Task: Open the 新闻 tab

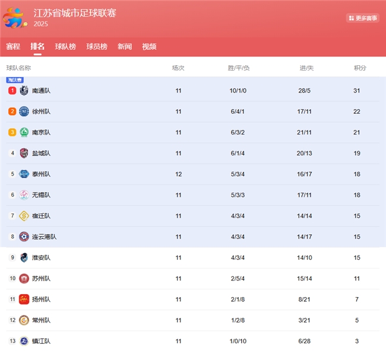Action: [125, 47]
